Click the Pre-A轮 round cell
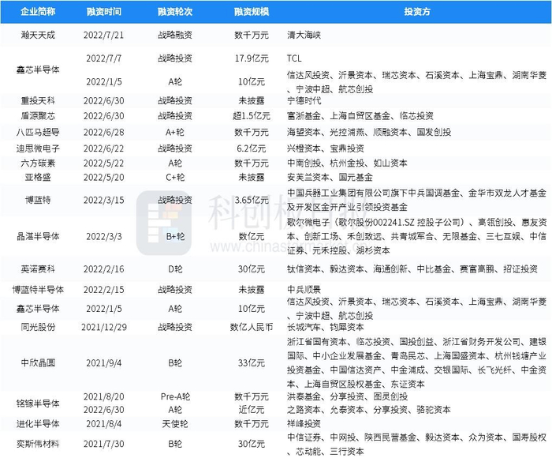552x458 pixels. point(175,396)
